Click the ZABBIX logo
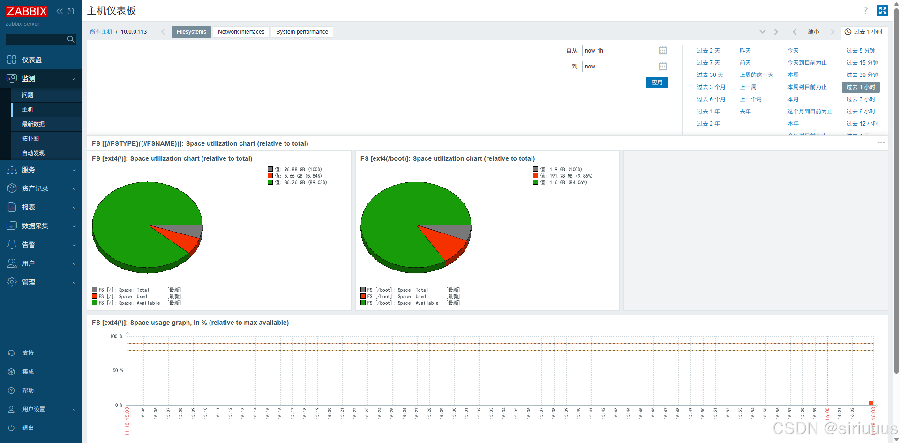 [x=27, y=11]
